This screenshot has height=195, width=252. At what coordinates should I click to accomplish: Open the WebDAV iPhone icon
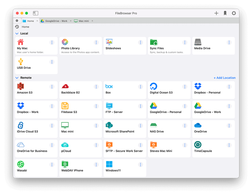65,164
